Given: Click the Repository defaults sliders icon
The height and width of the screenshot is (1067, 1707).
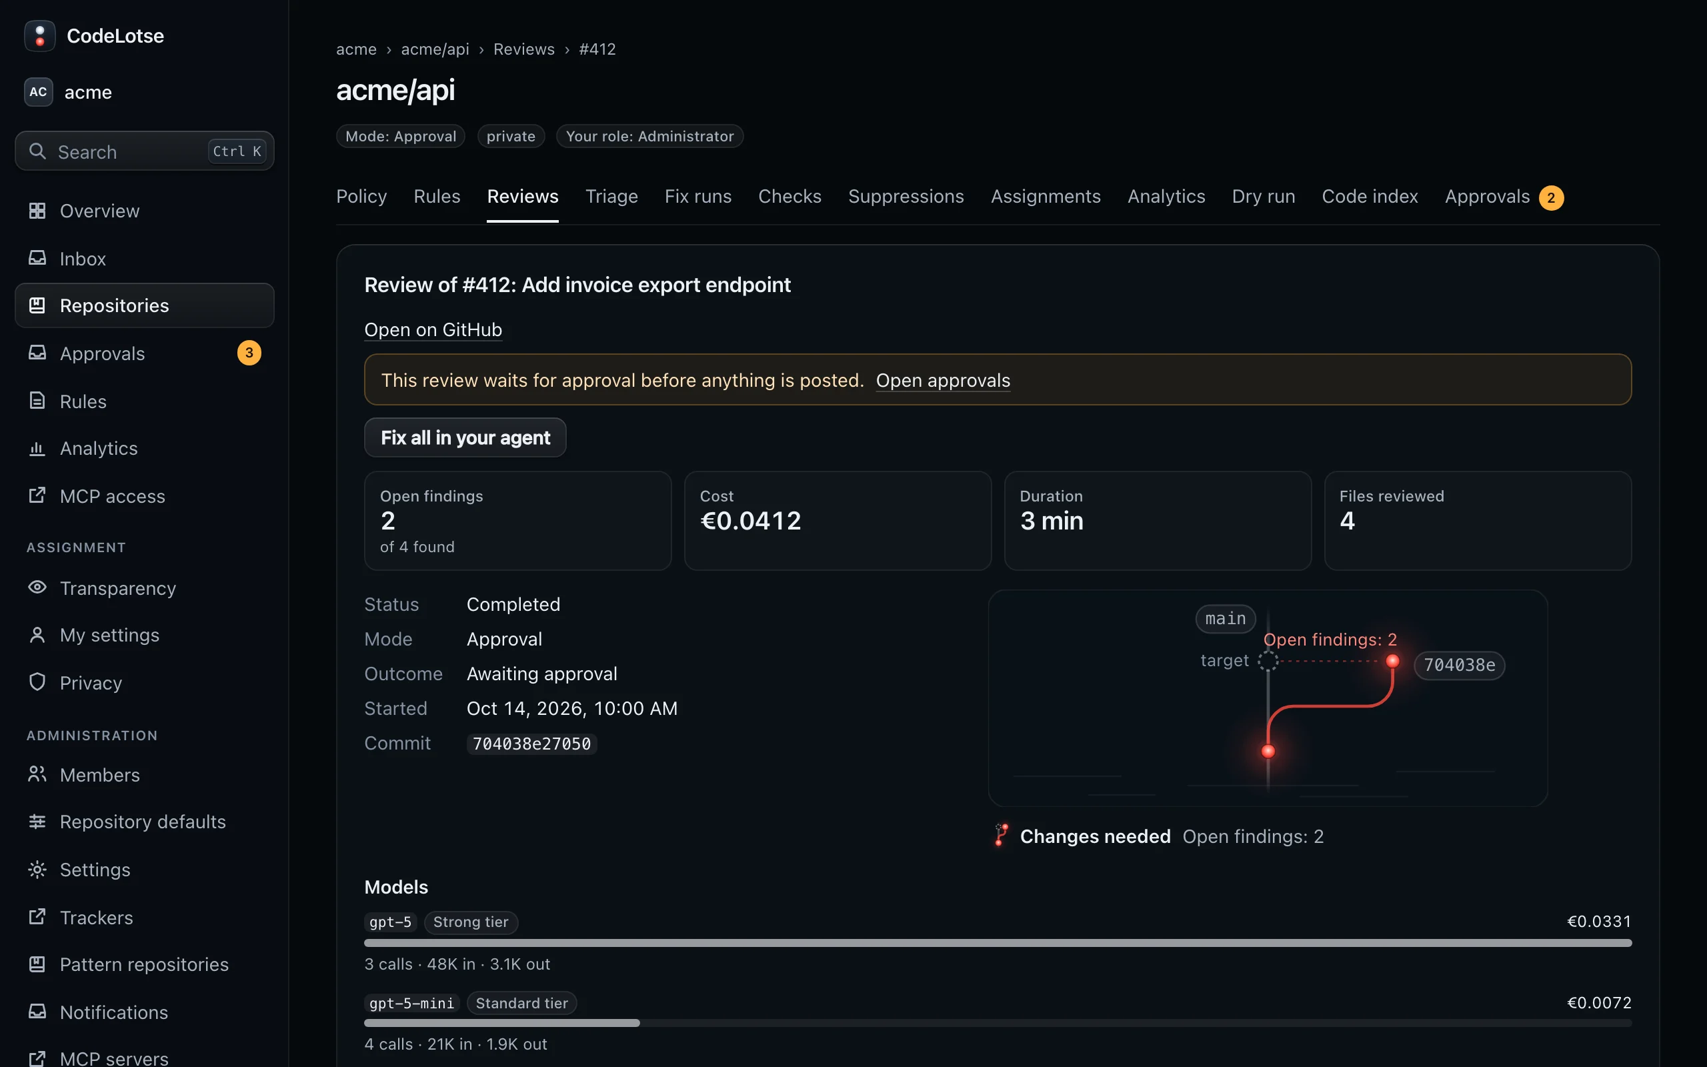Looking at the screenshot, I should pos(37,822).
